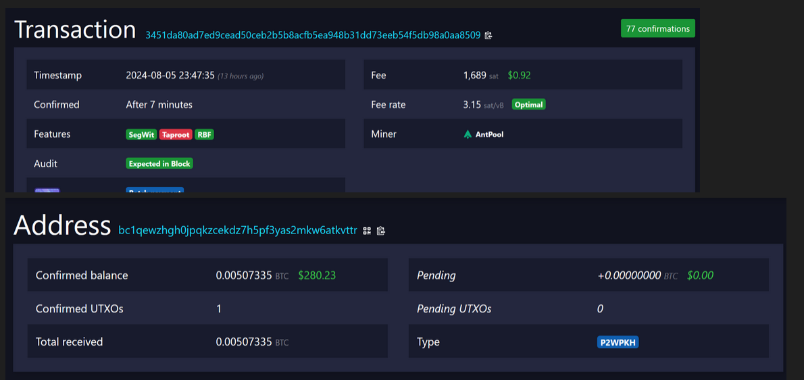Click the purple icon under Audit row
This screenshot has height=380, width=804.
pyautogui.click(x=47, y=191)
